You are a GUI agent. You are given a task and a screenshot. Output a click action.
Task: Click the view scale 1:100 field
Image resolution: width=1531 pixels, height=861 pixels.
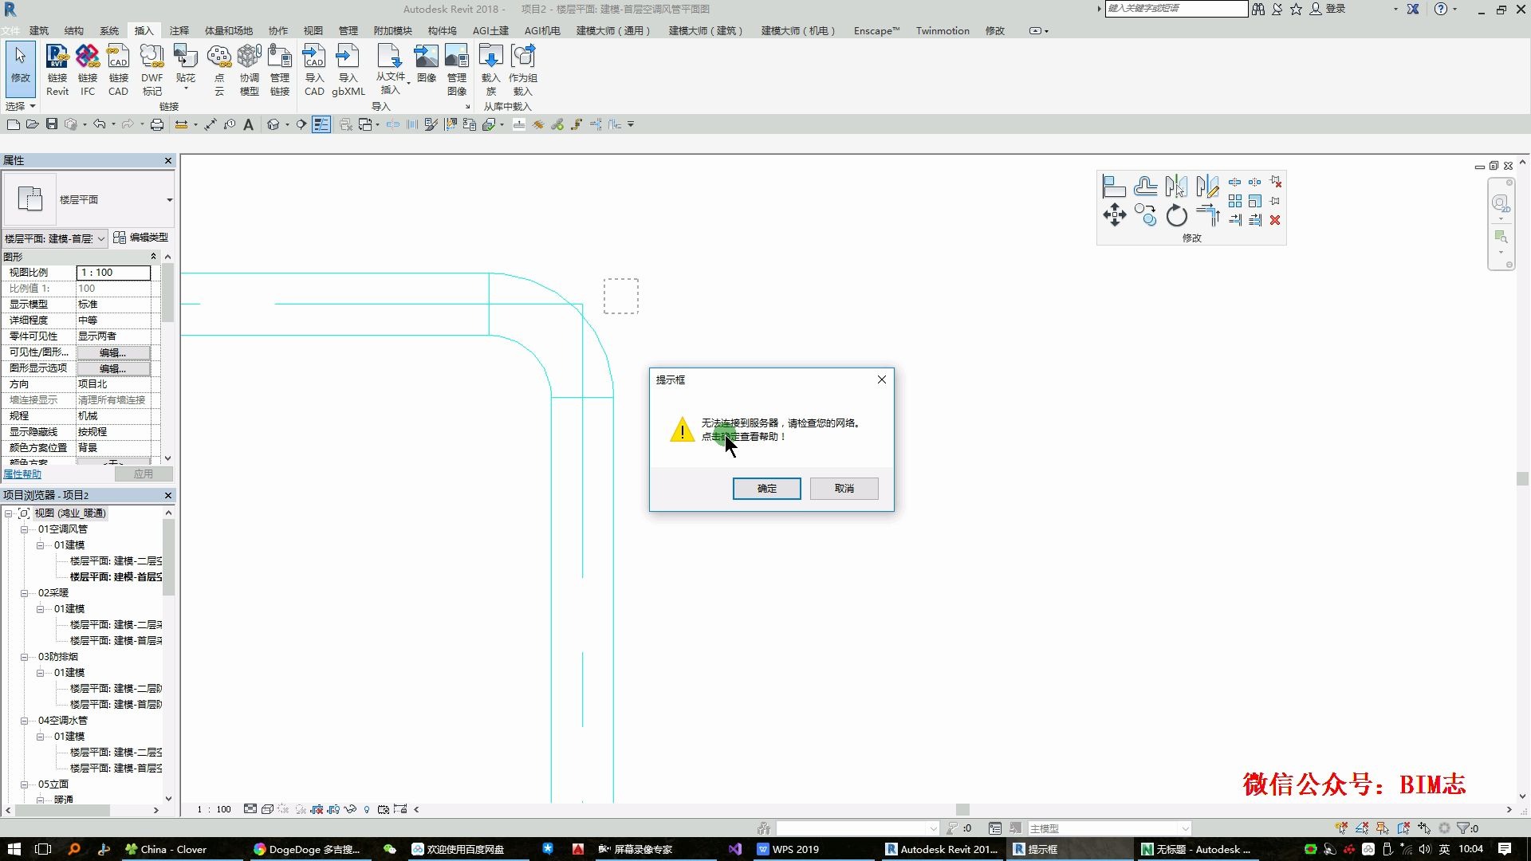coord(113,273)
